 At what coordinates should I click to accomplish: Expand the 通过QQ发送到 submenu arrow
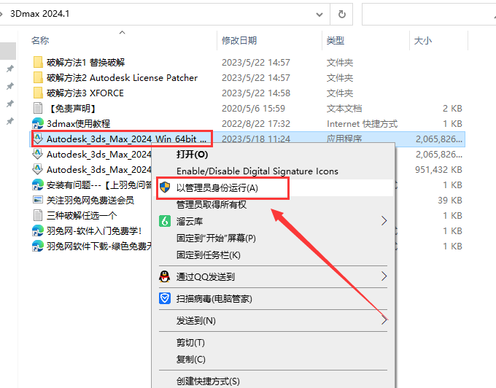pos(384,276)
